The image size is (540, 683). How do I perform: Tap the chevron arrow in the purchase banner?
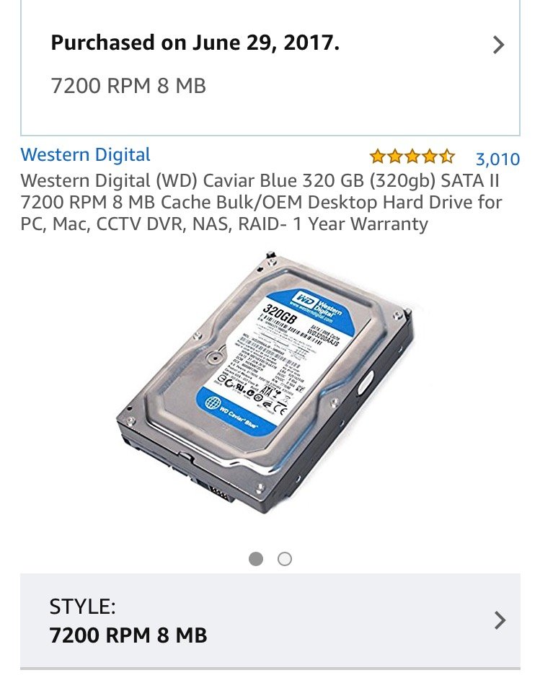(x=499, y=45)
